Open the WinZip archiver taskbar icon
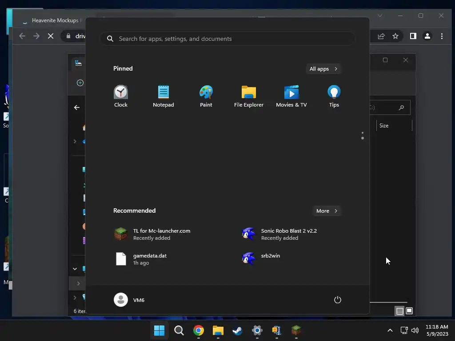Image resolution: width=455 pixels, height=341 pixels. pos(276,330)
